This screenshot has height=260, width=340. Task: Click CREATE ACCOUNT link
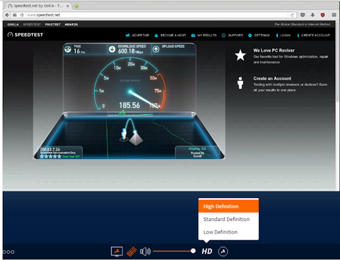click(316, 36)
